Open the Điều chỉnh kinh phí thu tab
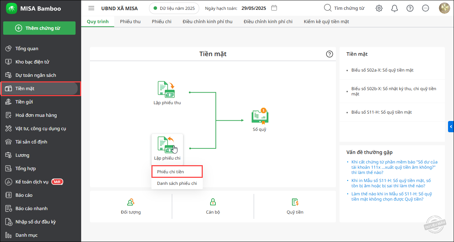This screenshot has width=454, height=242. tap(207, 21)
